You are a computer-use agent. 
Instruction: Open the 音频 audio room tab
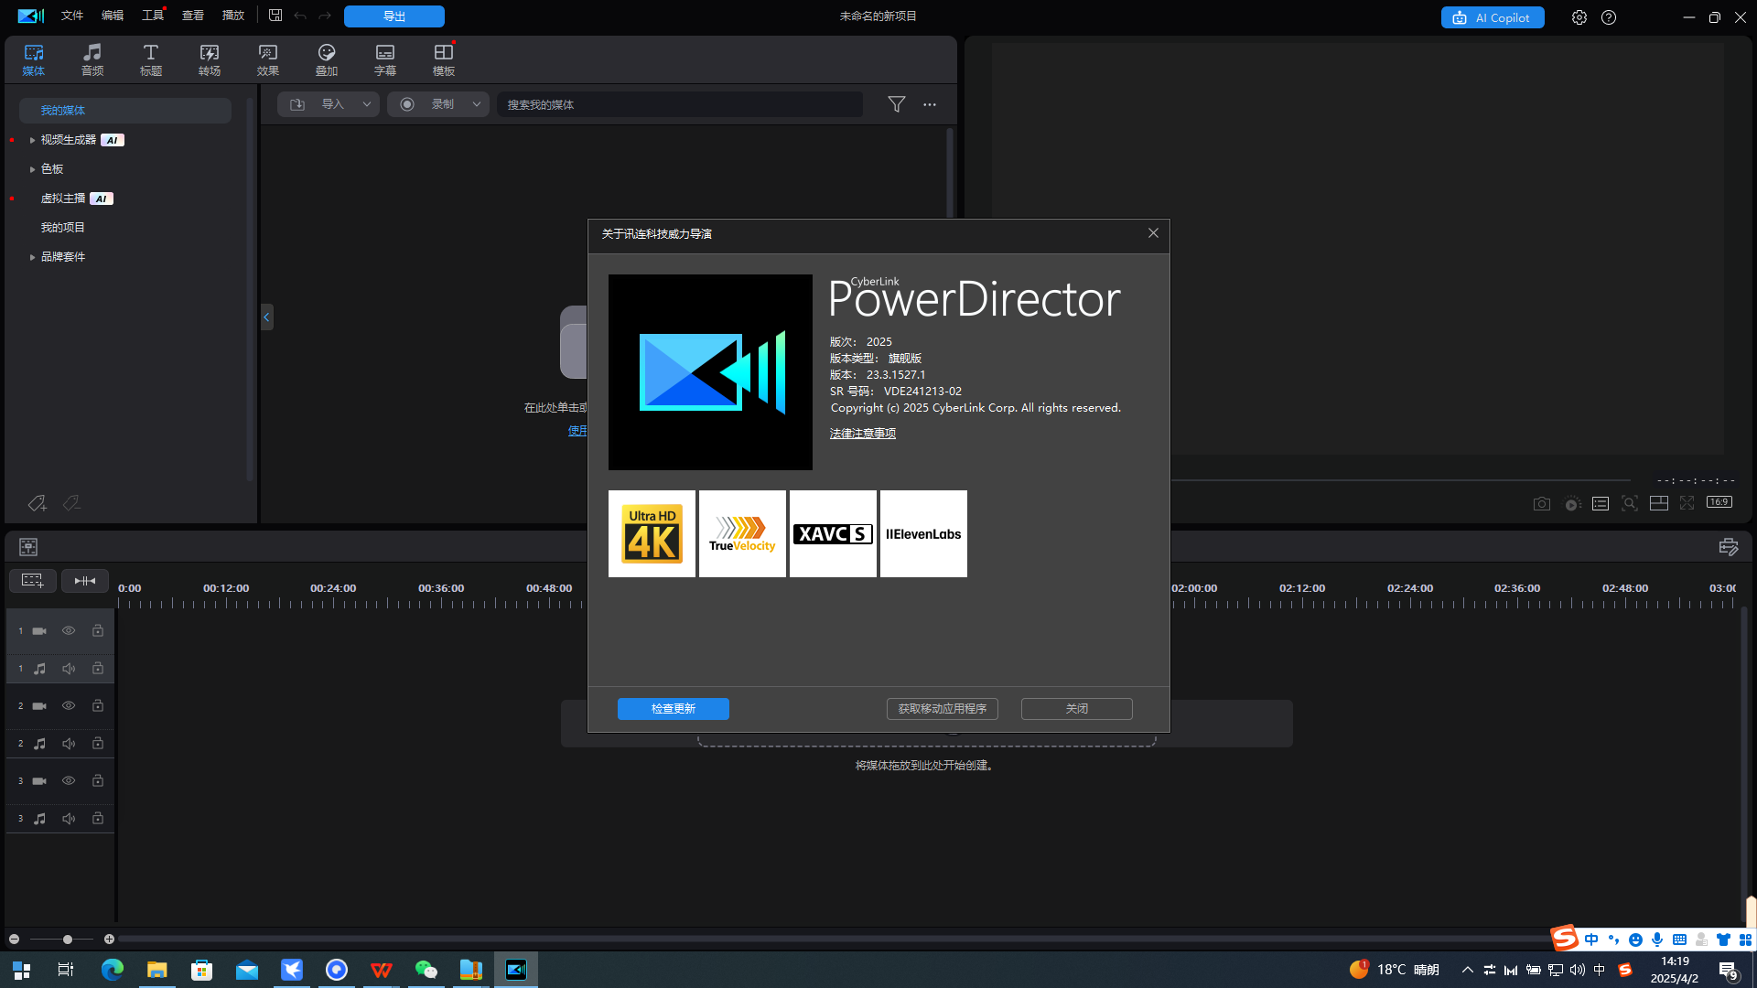coord(92,59)
